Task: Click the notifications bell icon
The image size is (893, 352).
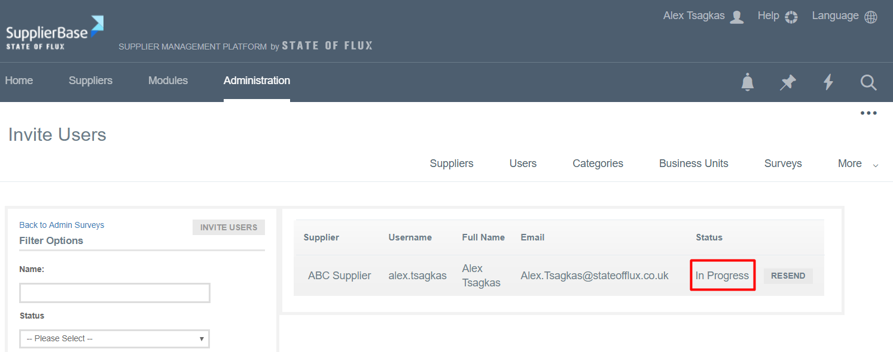Action: click(747, 82)
